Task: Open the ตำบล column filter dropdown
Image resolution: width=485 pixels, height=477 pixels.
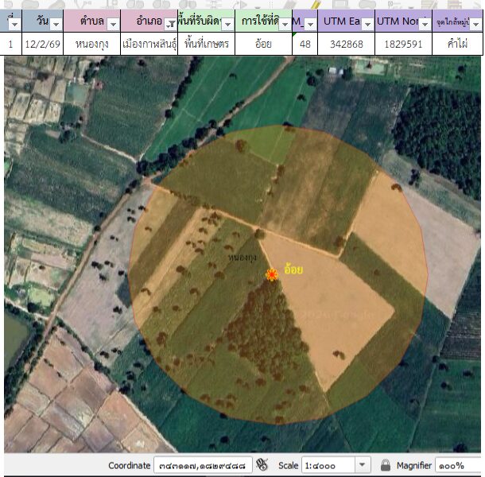Action: click(x=112, y=25)
